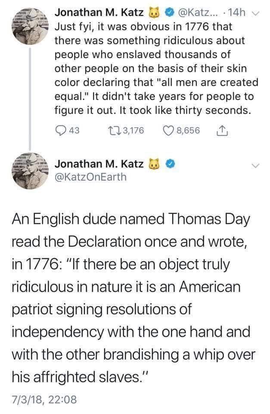This screenshot has height=414, width=270.
Task: Open reply icon showing 43 comments
Action: point(61,131)
